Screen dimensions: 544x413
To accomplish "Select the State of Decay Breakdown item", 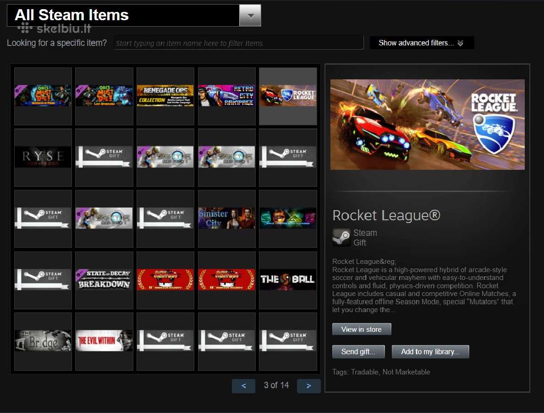I will coord(104,280).
